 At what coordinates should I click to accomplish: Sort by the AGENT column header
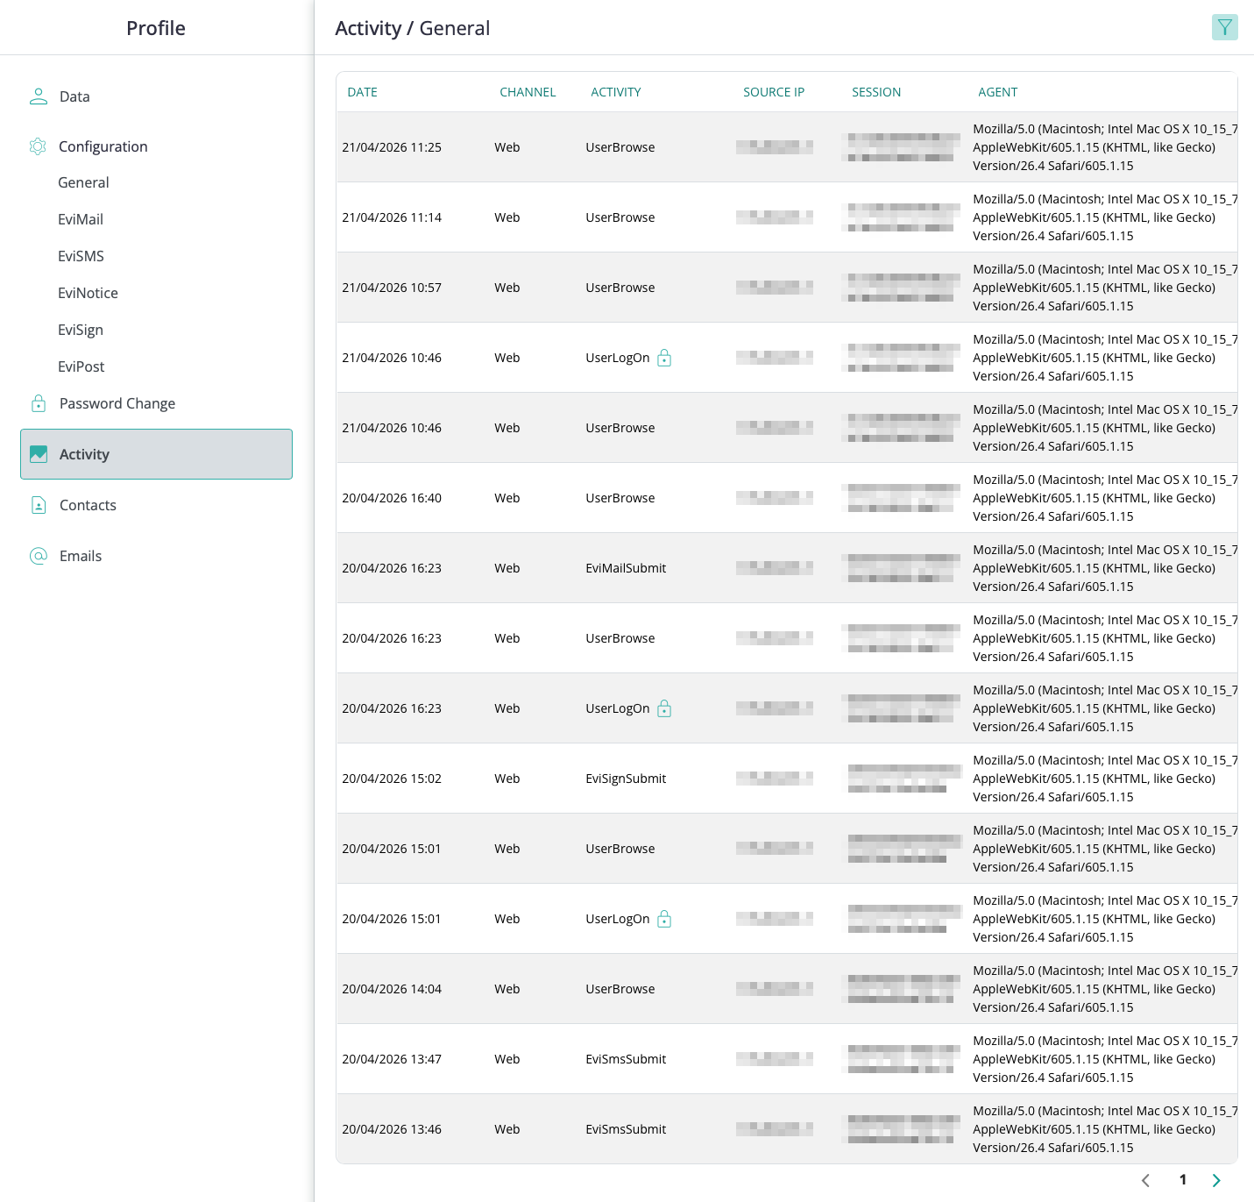[997, 92]
